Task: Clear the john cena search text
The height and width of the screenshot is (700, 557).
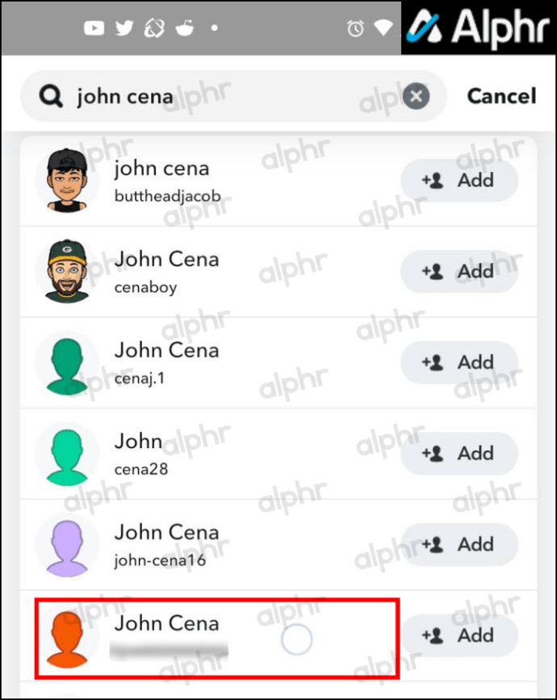Action: [x=416, y=96]
